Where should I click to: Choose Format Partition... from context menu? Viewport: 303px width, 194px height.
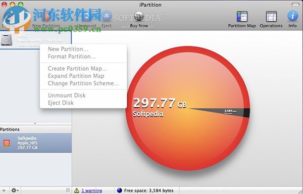pyautogui.click(x=72, y=57)
